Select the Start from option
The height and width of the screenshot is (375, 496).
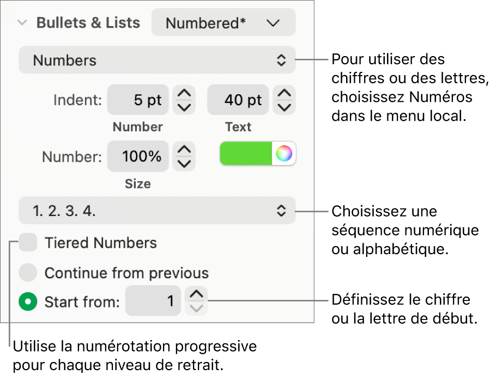tap(28, 301)
